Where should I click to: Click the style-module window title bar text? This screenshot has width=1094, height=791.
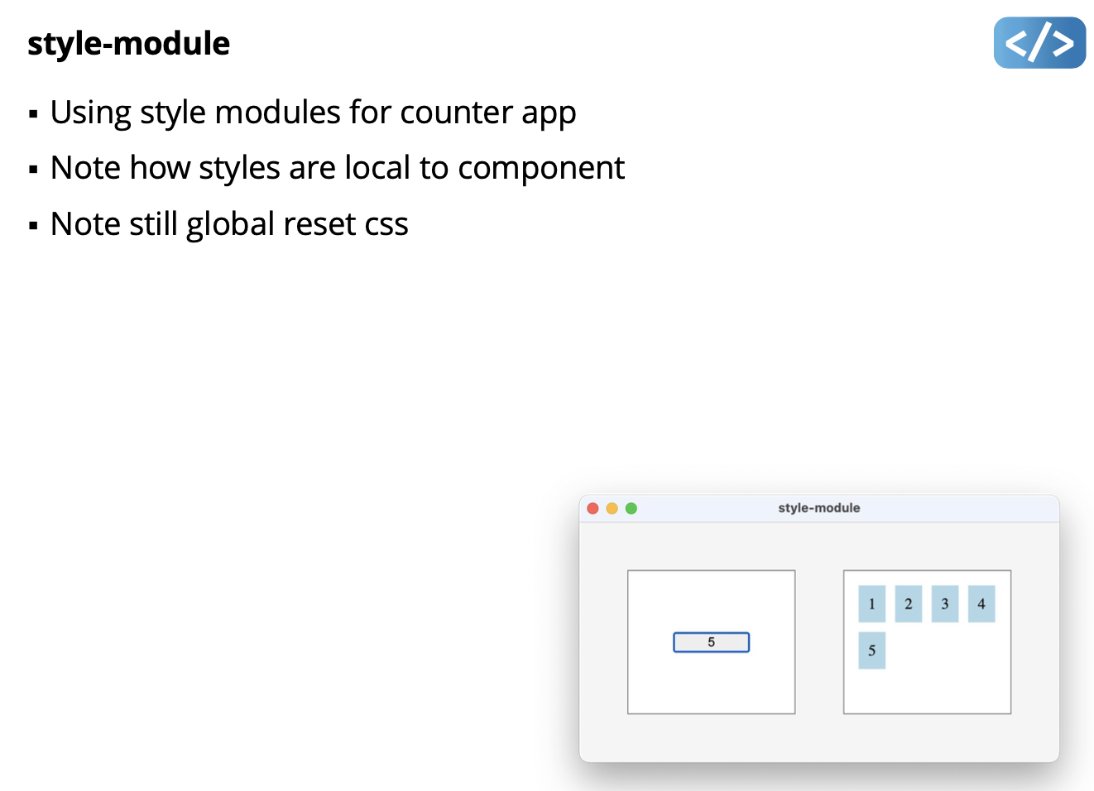tap(818, 508)
